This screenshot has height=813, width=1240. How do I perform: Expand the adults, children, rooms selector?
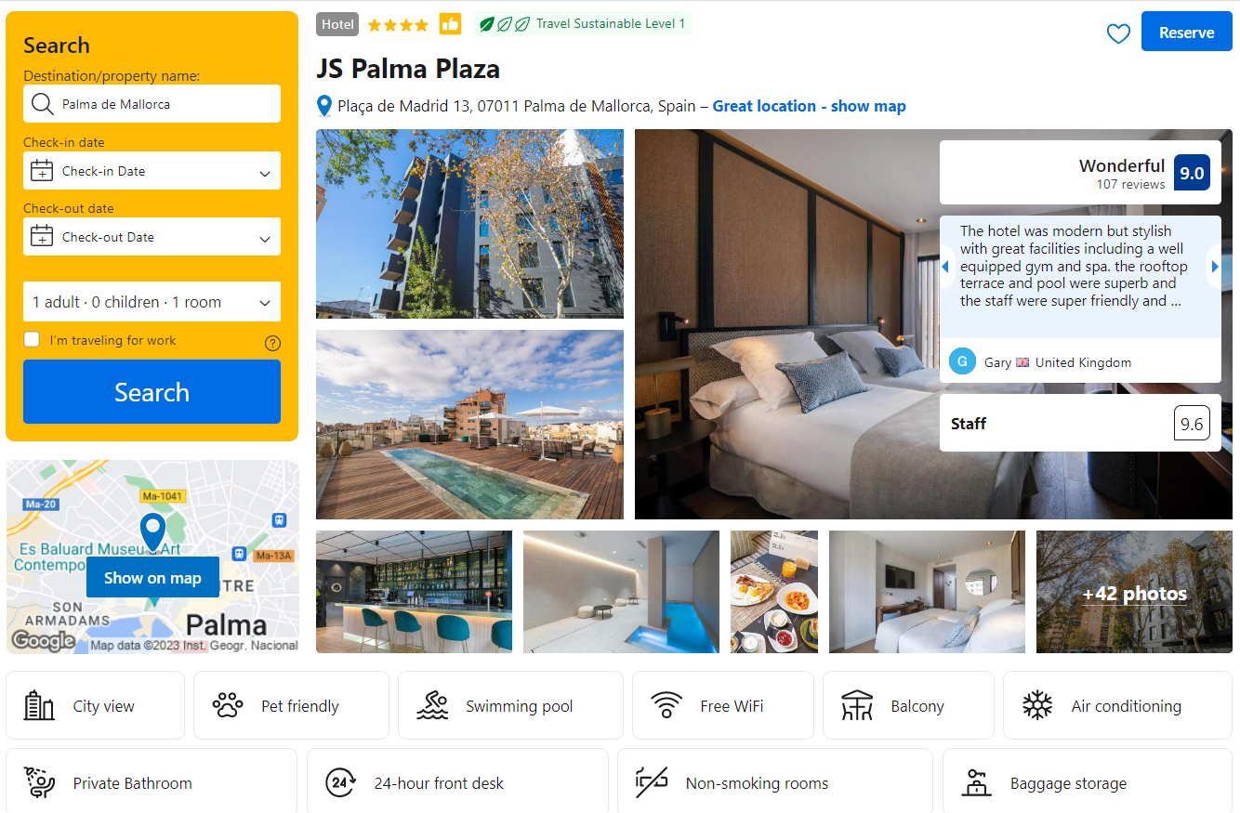tap(152, 302)
